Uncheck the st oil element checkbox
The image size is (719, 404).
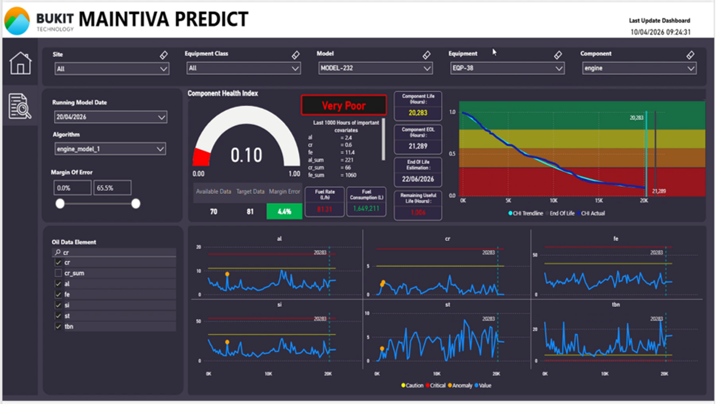coord(58,316)
